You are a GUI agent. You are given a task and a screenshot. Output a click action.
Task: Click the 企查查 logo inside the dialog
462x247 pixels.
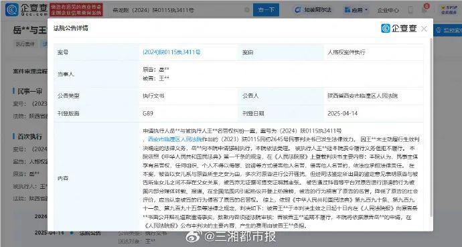pos(399,28)
